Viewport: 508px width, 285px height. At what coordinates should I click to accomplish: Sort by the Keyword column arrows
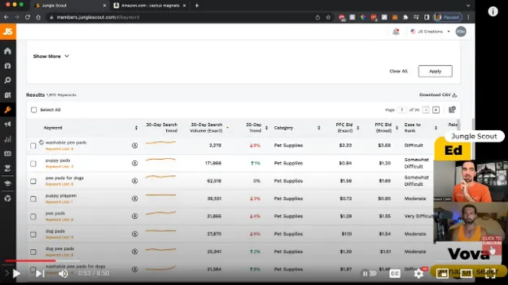136,128
